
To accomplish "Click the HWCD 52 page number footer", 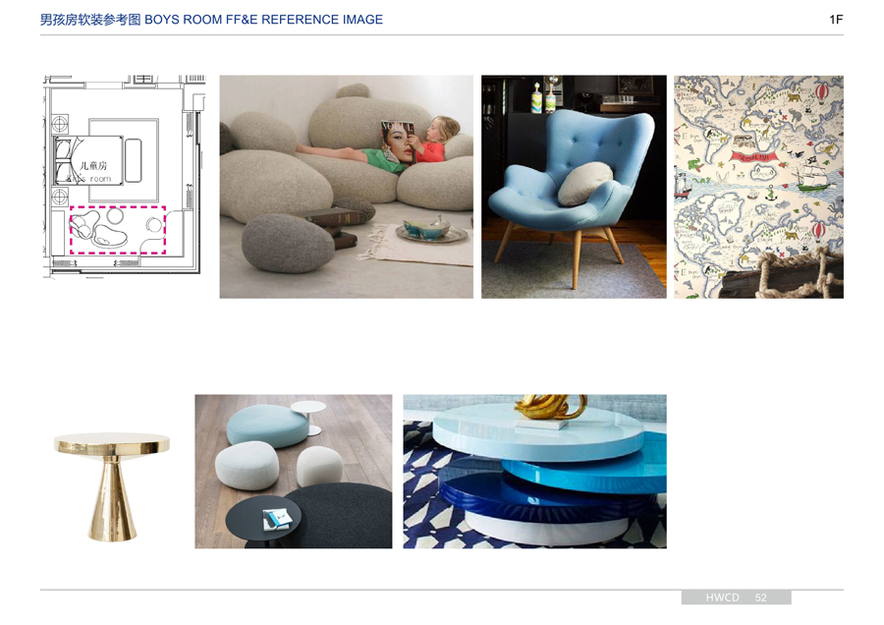I will point(736,597).
